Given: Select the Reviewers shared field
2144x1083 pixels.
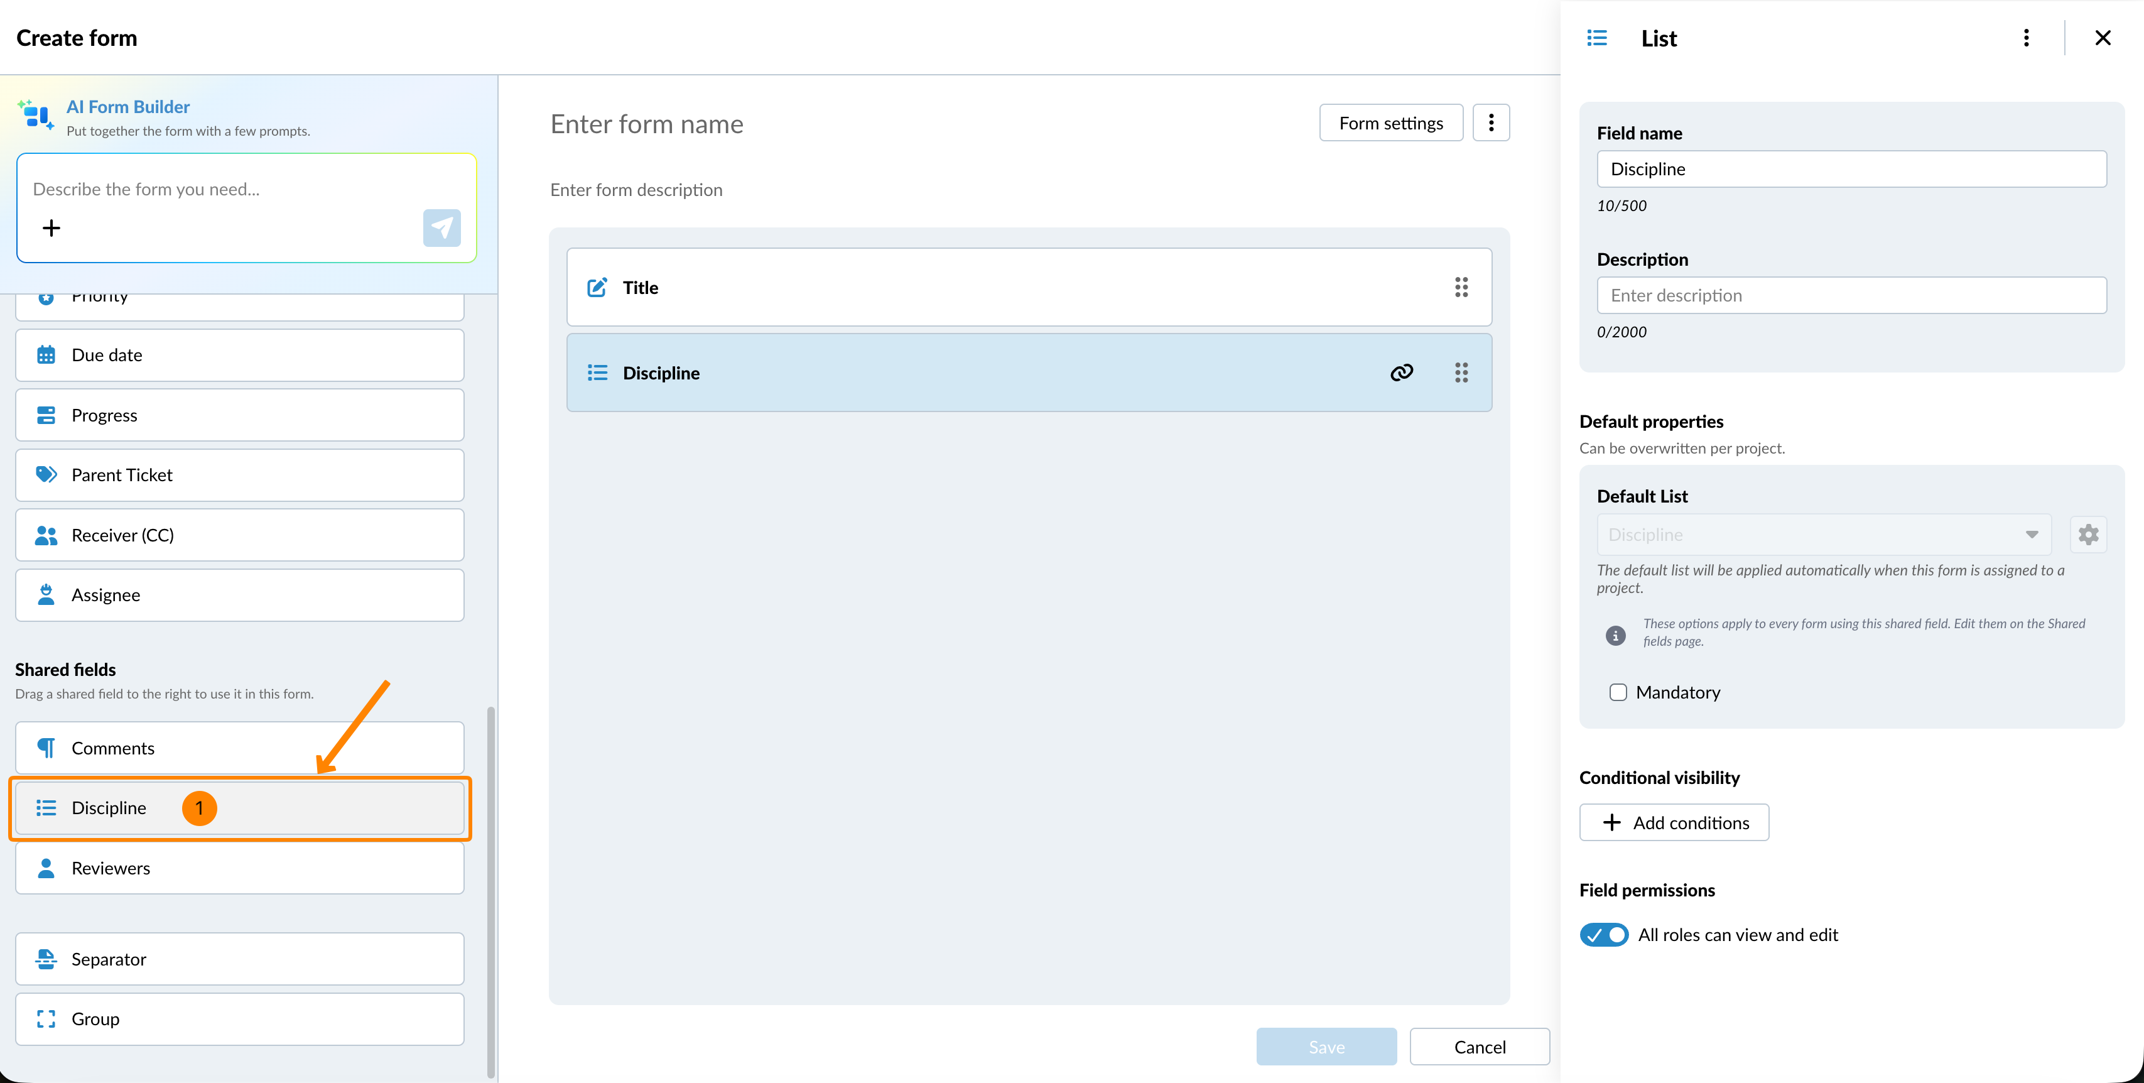Looking at the screenshot, I should click(x=240, y=868).
